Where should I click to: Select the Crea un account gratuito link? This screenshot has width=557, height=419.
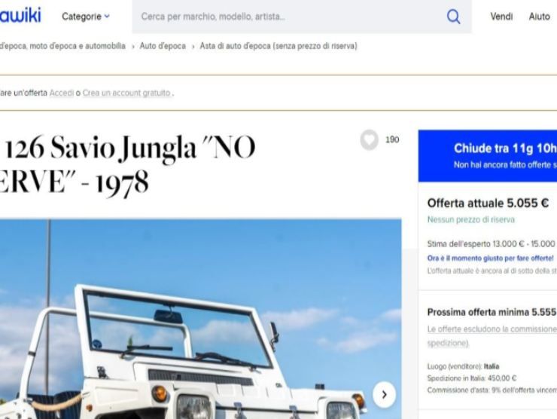(126, 93)
